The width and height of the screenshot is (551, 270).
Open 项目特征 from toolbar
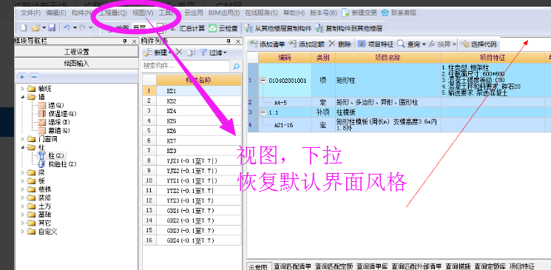[x=376, y=44]
